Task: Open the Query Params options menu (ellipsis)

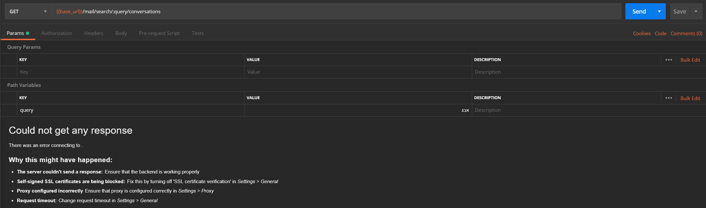Action: point(668,60)
